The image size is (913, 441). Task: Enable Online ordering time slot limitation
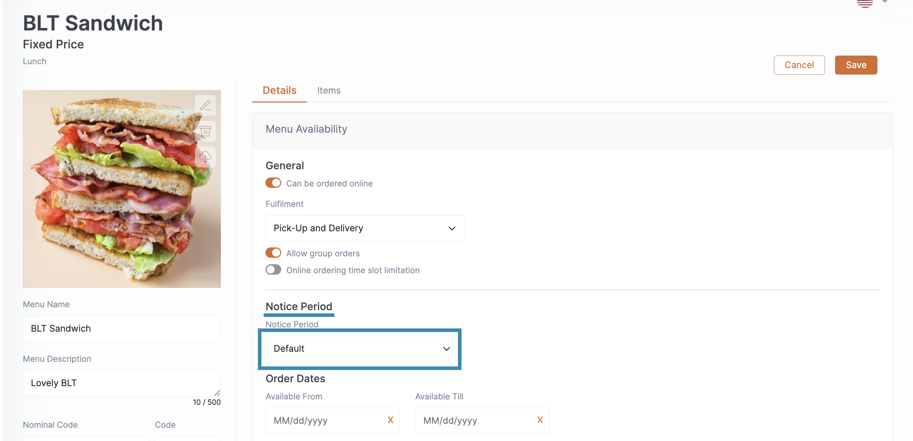click(x=273, y=270)
